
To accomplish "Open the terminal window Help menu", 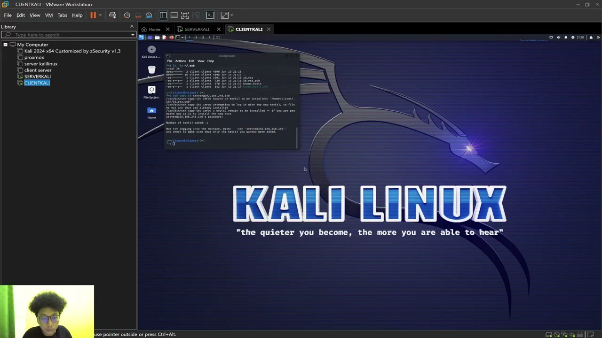I will coord(211,61).
